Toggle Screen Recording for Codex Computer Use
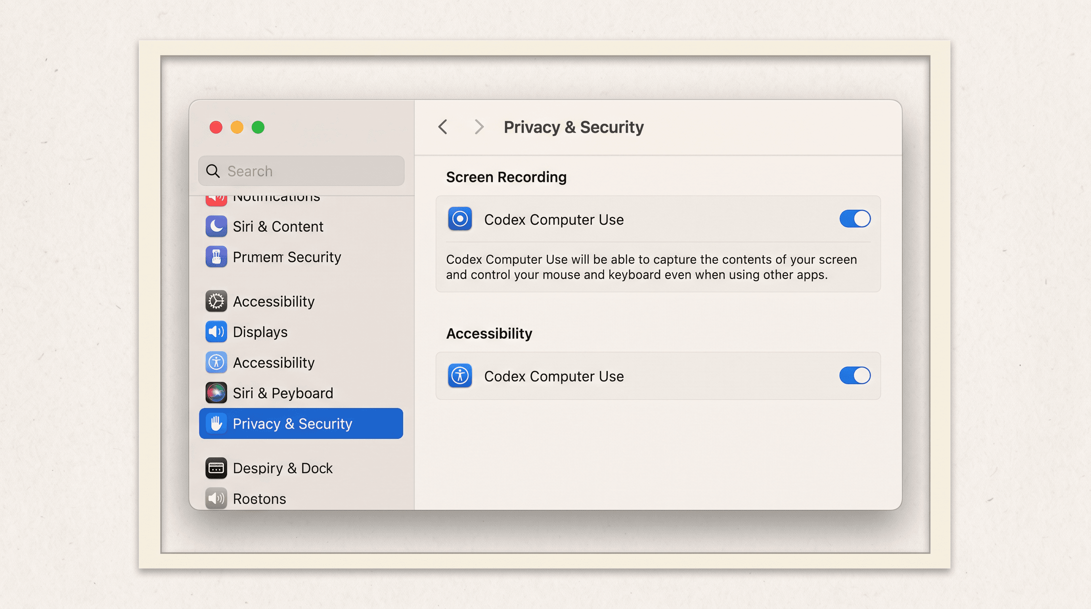1091x609 pixels. tap(855, 219)
